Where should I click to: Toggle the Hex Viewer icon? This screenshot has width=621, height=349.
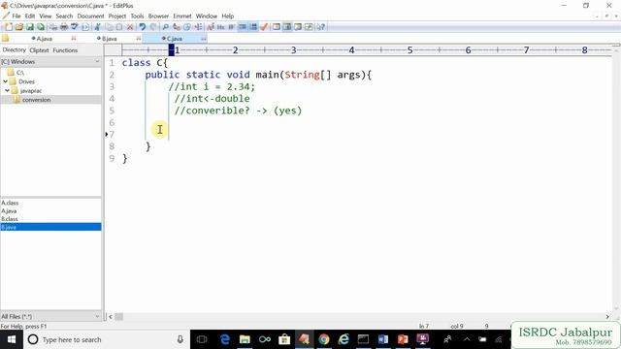pyautogui.click(x=221, y=27)
